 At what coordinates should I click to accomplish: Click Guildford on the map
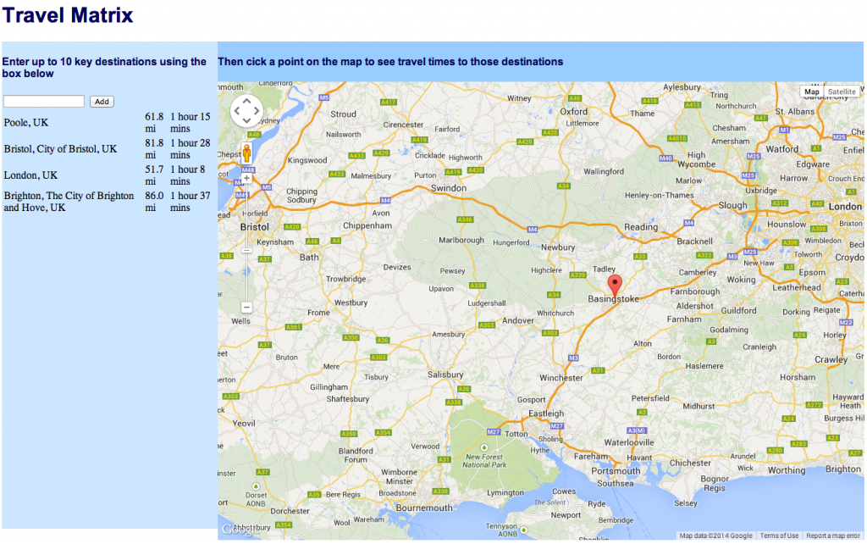738,310
